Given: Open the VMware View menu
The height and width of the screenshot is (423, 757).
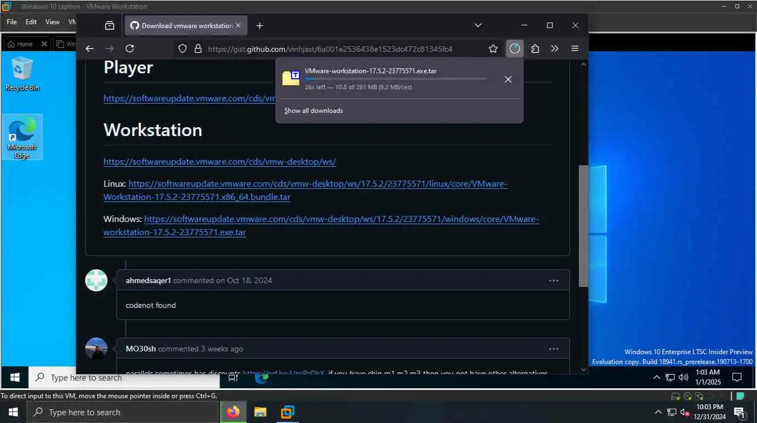Looking at the screenshot, I should point(52,22).
